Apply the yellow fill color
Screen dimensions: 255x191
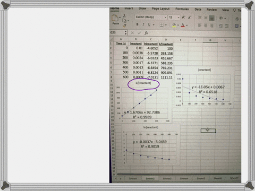[x=174, y=25]
